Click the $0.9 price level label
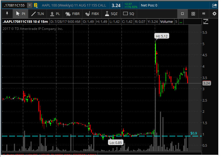The width and height of the screenshot is (221, 157). point(194,133)
